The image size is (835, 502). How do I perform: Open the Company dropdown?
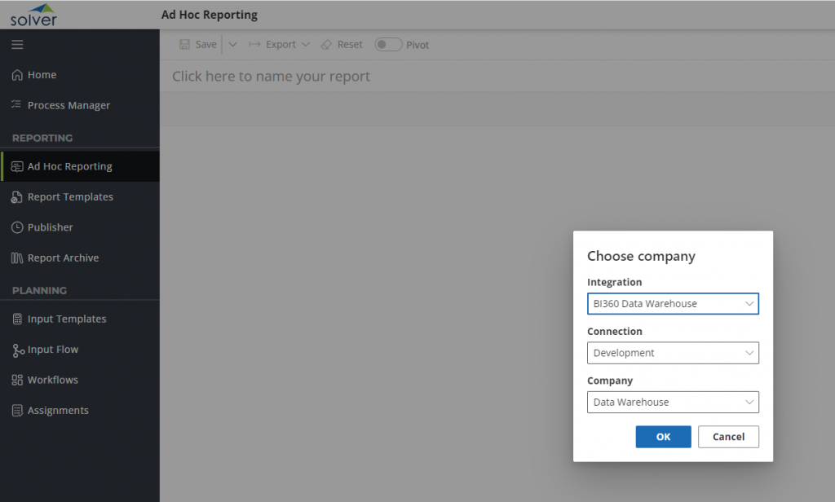point(673,403)
